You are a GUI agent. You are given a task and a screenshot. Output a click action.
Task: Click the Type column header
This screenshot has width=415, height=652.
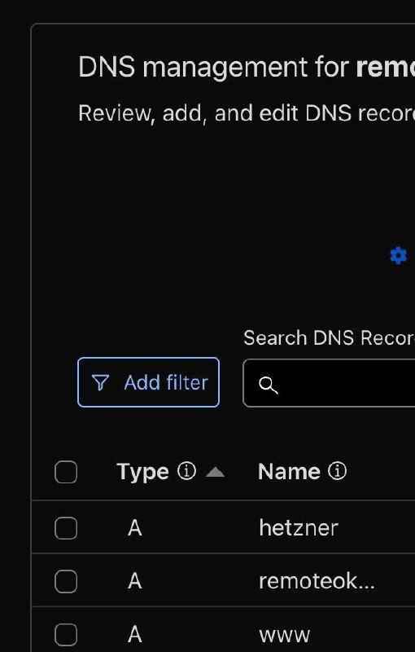[x=142, y=472]
